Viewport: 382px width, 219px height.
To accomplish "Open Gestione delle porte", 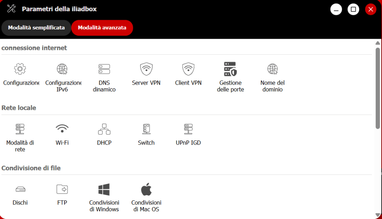I will [x=230, y=69].
